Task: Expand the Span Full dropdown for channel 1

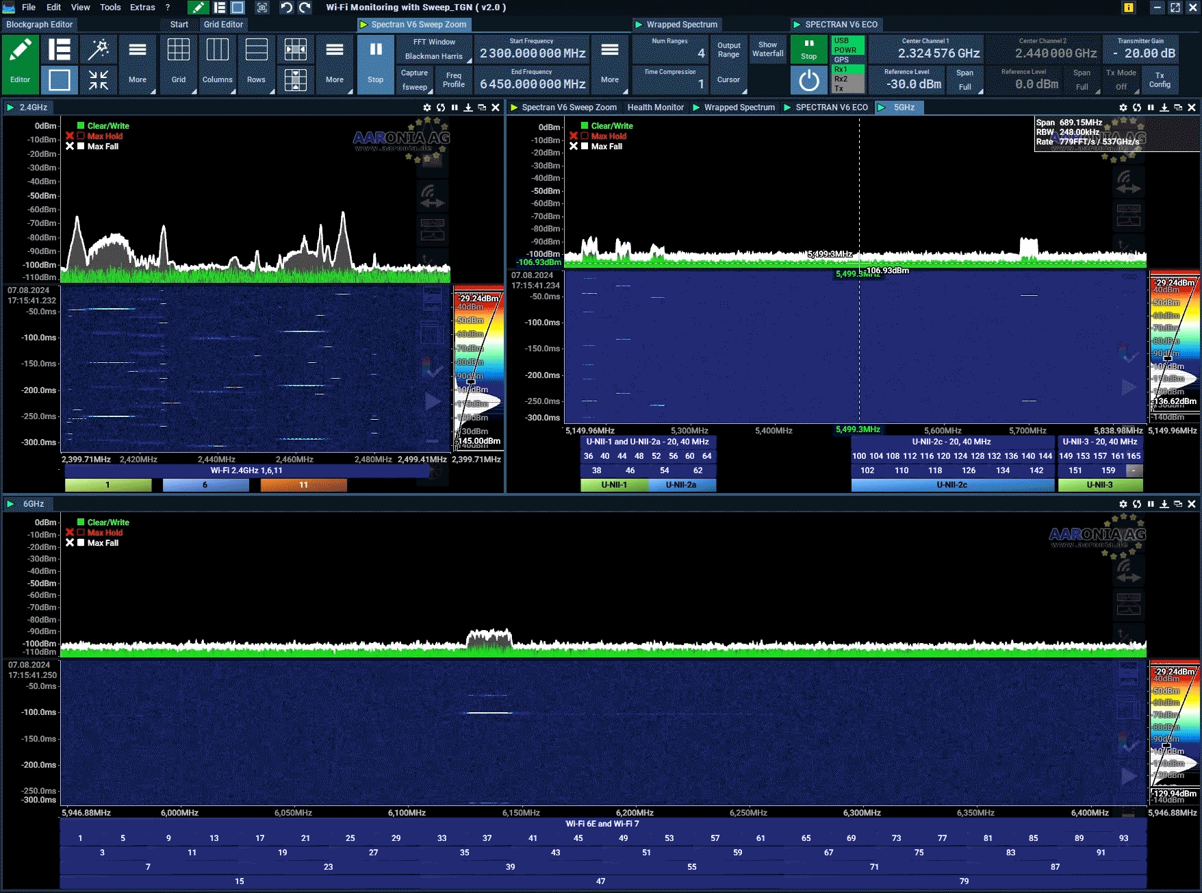Action: pyautogui.click(x=965, y=80)
